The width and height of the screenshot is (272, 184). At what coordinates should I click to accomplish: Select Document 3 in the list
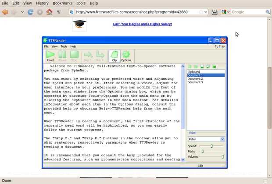(206, 82)
